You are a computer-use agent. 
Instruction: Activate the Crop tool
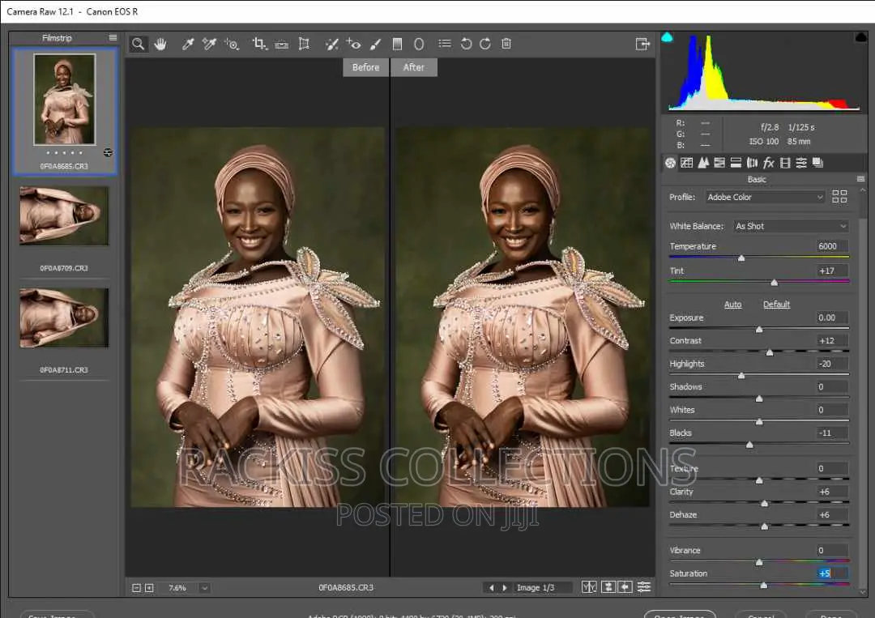[259, 44]
